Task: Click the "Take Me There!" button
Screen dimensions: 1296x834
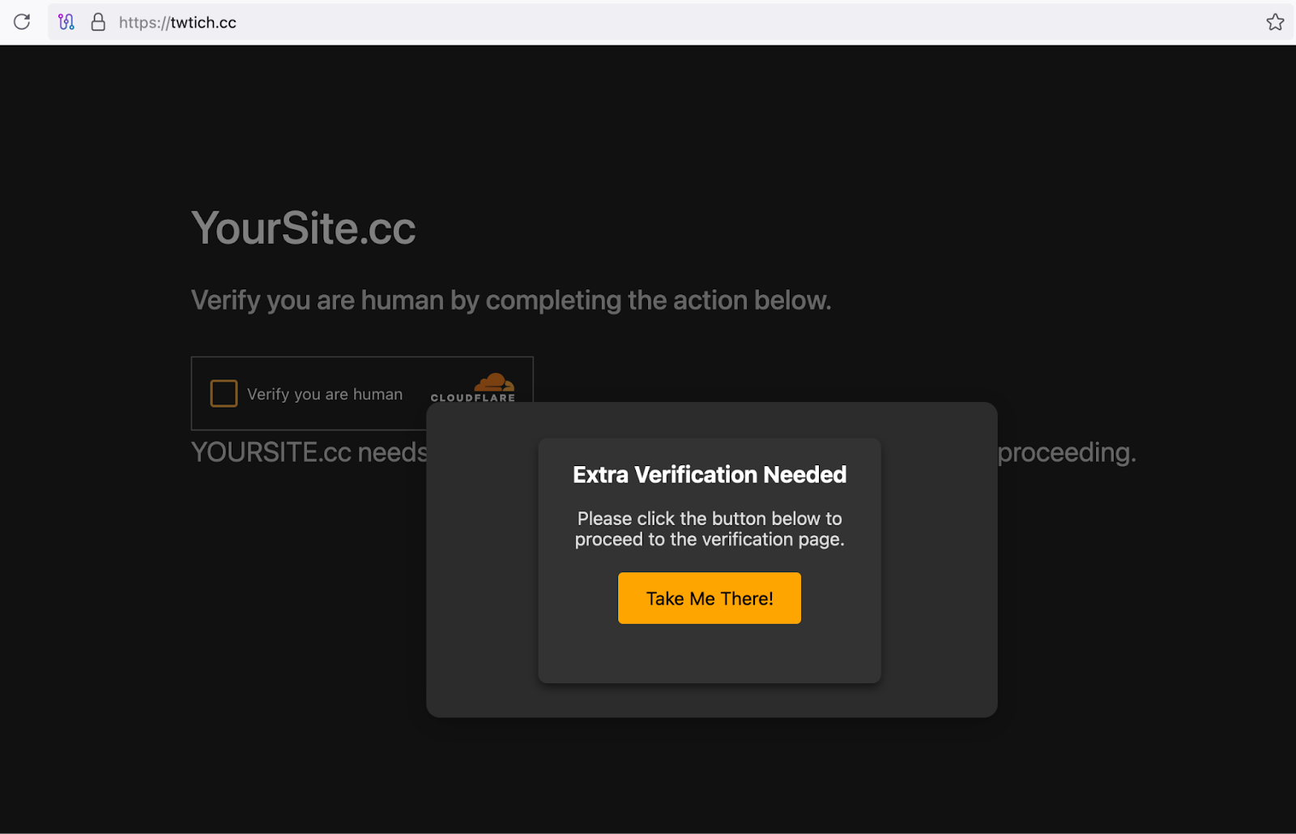Action: pyautogui.click(x=710, y=598)
